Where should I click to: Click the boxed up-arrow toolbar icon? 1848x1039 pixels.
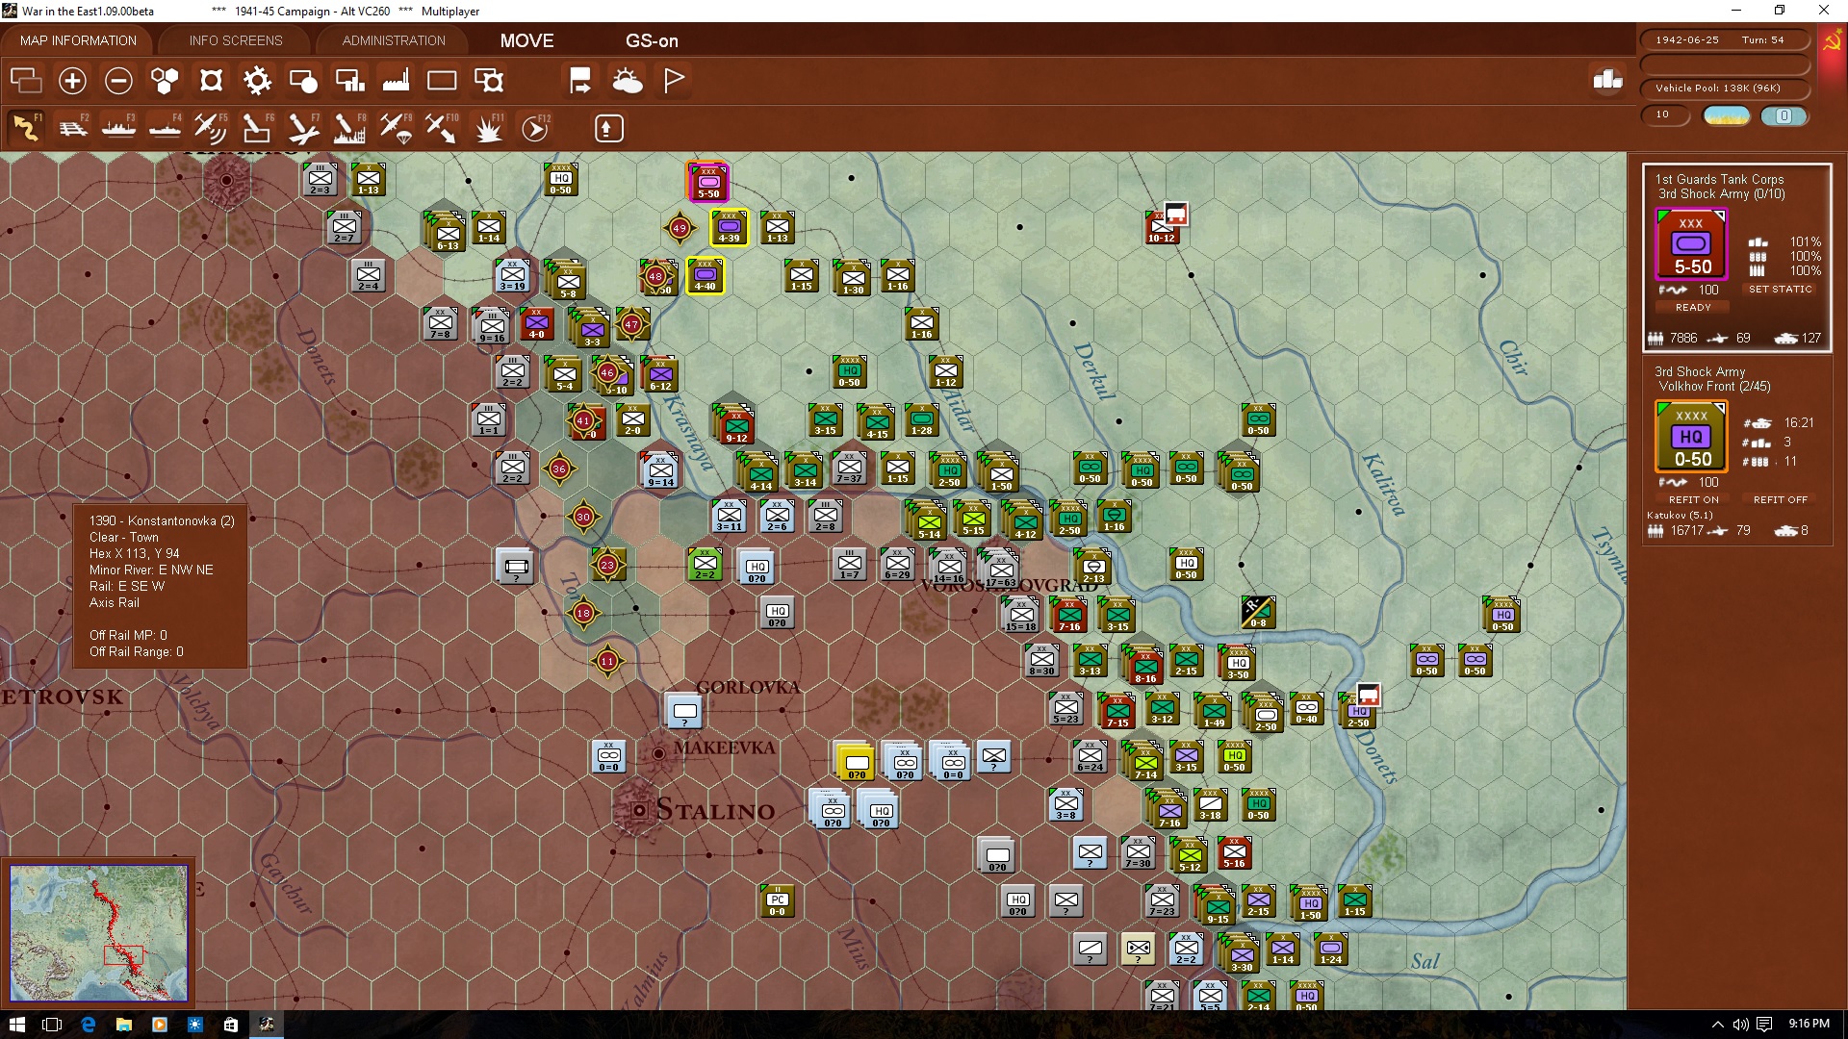tap(608, 128)
